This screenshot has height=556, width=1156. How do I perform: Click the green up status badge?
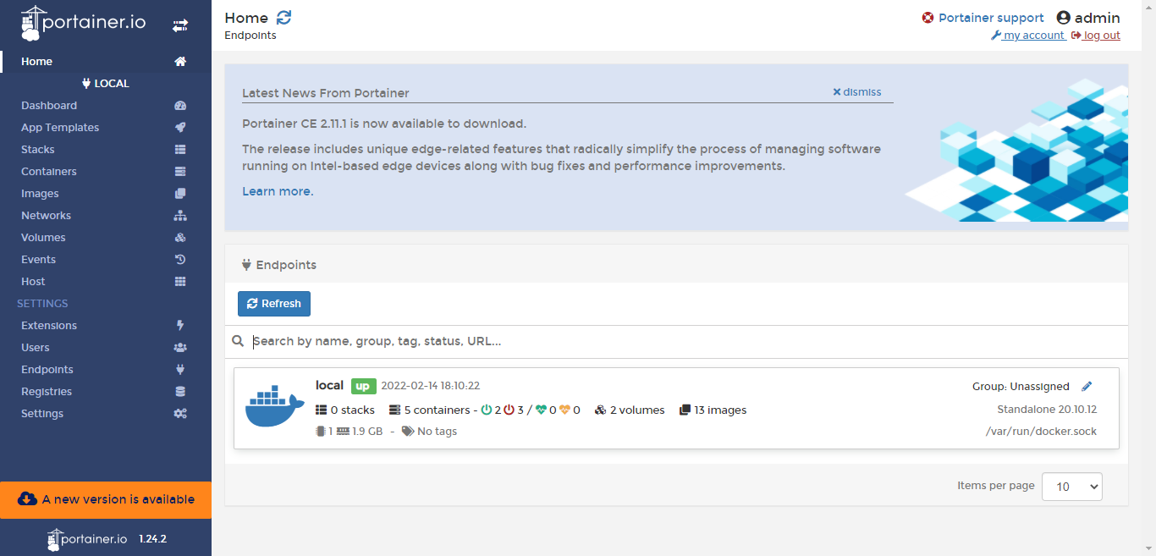pyautogui.click(x=363, y=386)
